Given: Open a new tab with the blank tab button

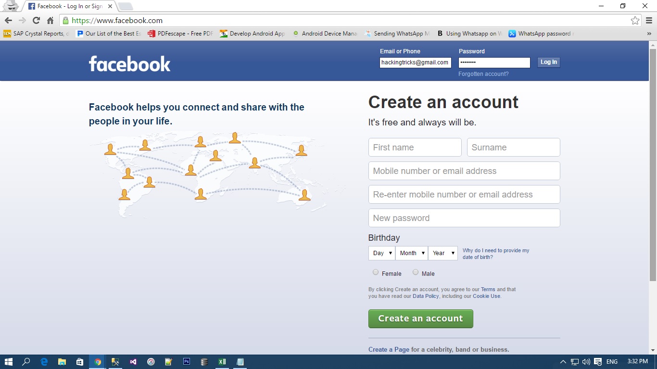Looking at the screenshot, I should pos(126,7).
